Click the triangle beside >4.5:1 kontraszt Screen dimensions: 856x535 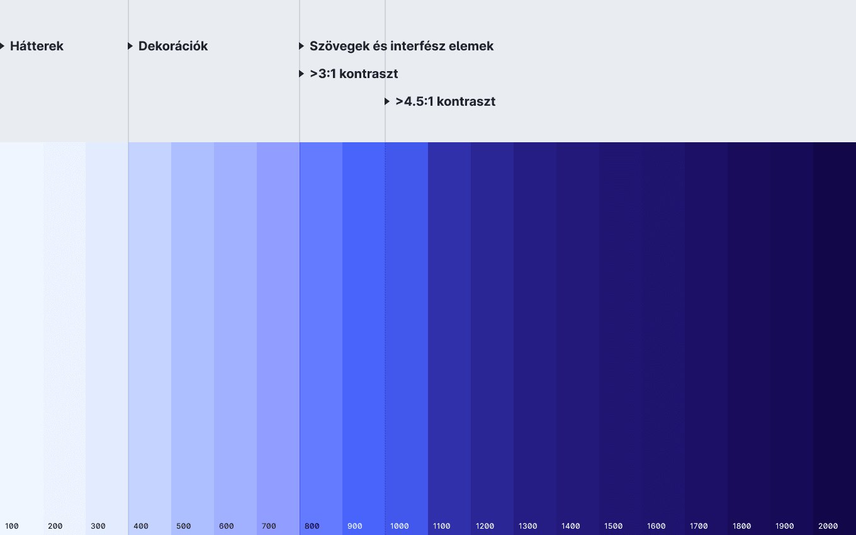coord(387,101)
